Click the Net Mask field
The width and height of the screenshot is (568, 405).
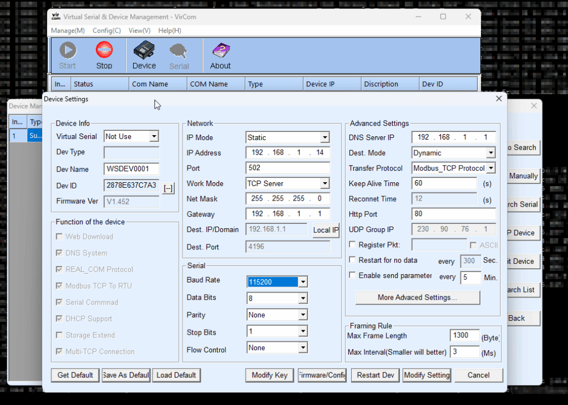pos(288,199)
